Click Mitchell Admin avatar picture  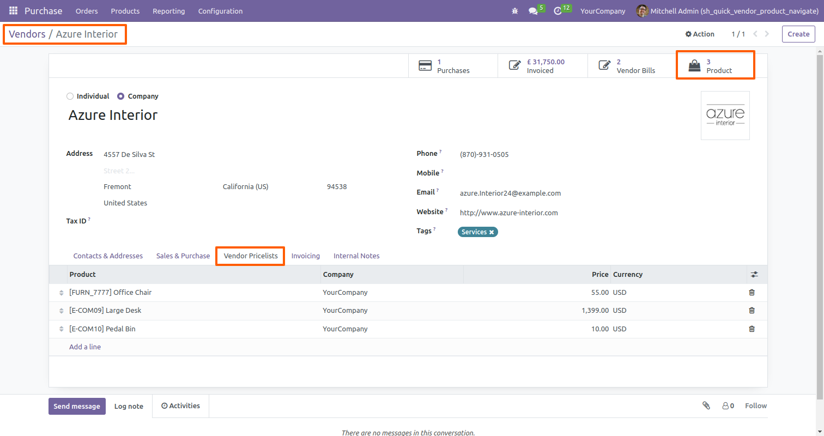tap(642, 11)
